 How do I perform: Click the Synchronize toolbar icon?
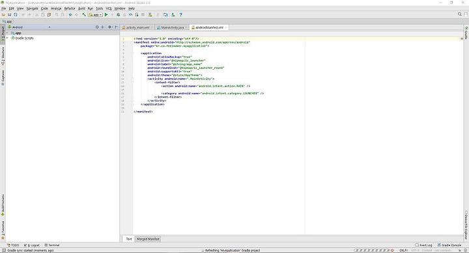pyautogui.click(x=16, y=14)
